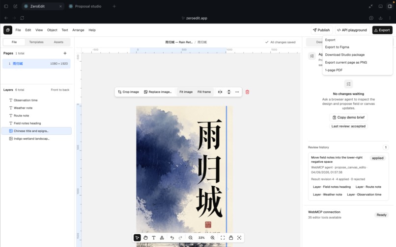The width and height of the screenshot is (396, 247).
Task: Toggle the browser sidebar panel icon
Action: (390, 6)
